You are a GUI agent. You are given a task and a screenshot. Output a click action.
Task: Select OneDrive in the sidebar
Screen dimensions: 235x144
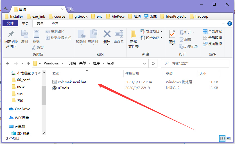[x=19, y=109]
